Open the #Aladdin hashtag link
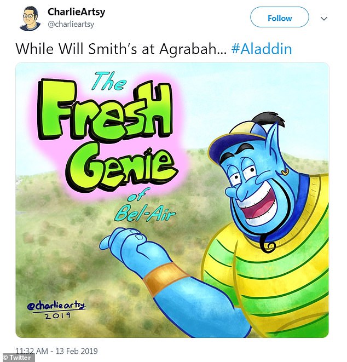The height and width of the screenshot is (362, 347). pyautogui.click(x=261, y=49)
